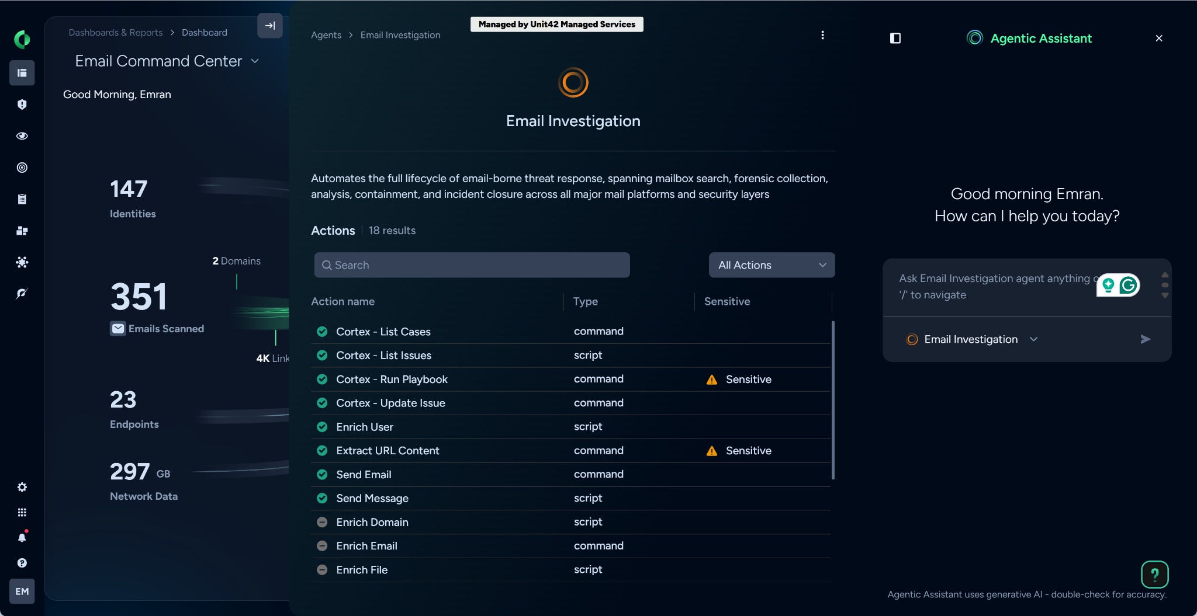The width and height of the screenshot is (1197, 616).
Task: Click the actions list scrollbar
Action: point(833,400)
